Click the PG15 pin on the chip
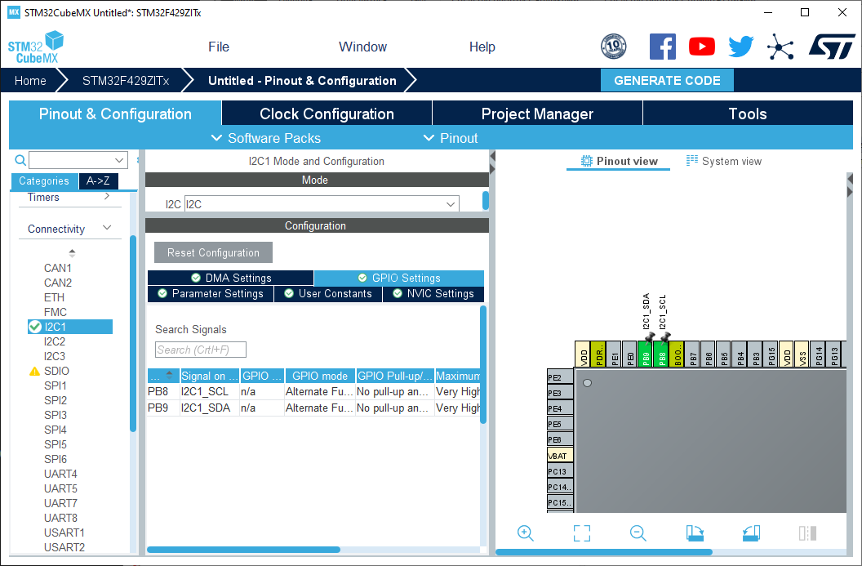The width and height of the screenshot is (862, 566). pos(772,354)
